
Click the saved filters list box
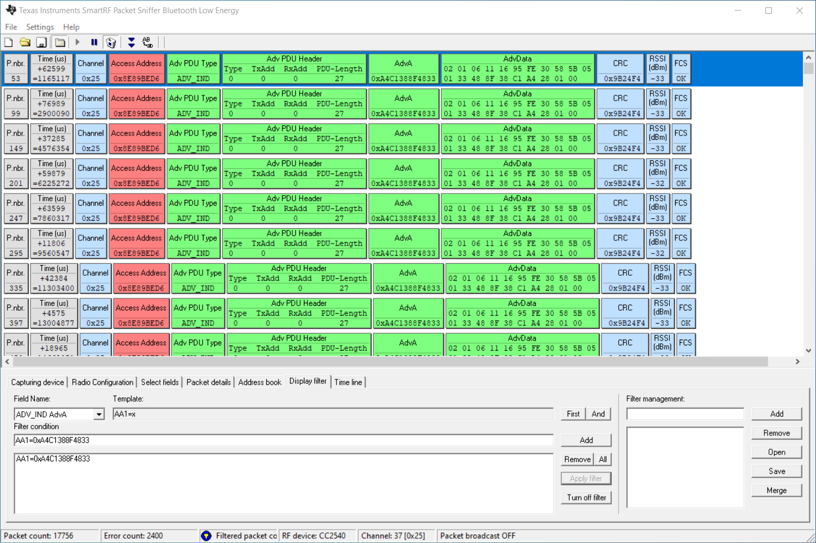click(x=685, y=467)
